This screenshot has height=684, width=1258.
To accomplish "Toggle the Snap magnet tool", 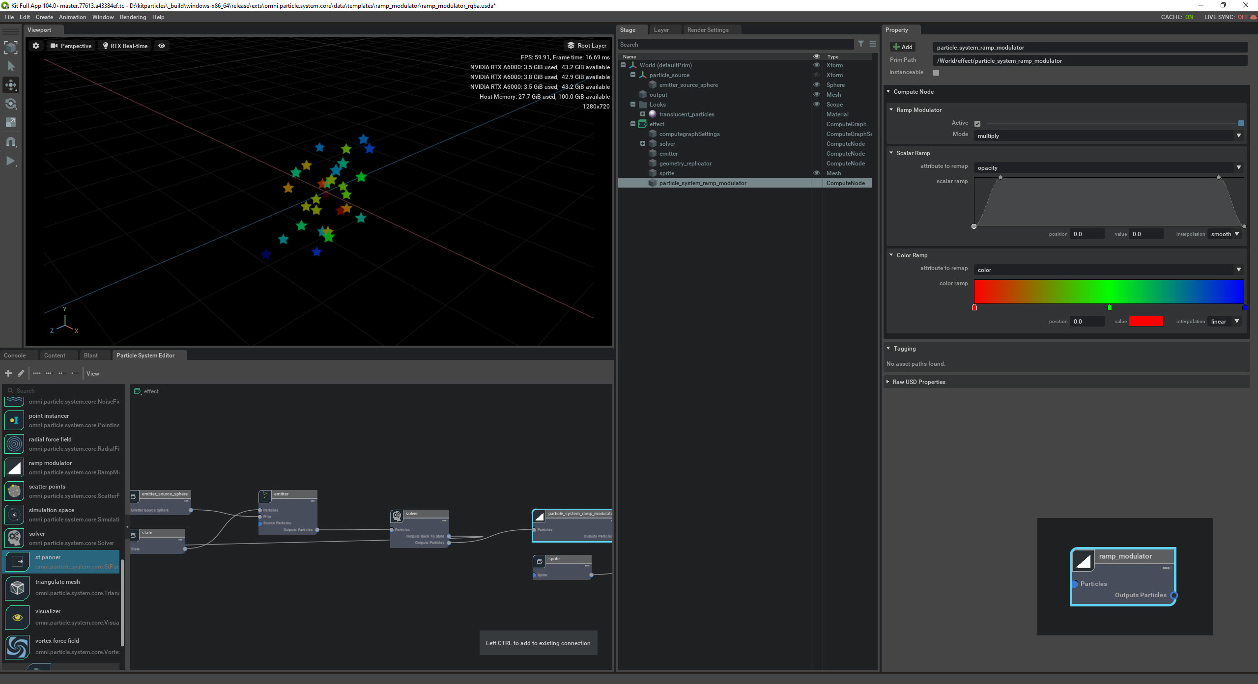I will [11, 142].
